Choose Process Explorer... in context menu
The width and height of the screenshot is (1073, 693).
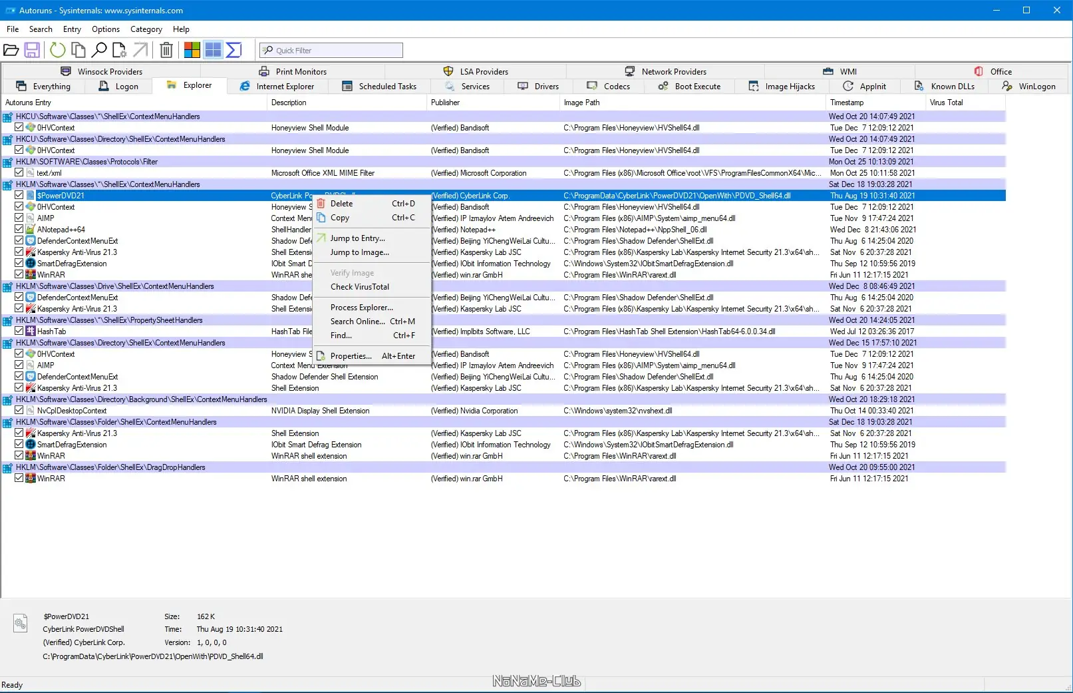click(x=372, y=308)
